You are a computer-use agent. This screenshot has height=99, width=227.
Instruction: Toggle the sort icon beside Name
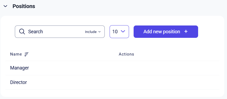click(x=26, y=54)
